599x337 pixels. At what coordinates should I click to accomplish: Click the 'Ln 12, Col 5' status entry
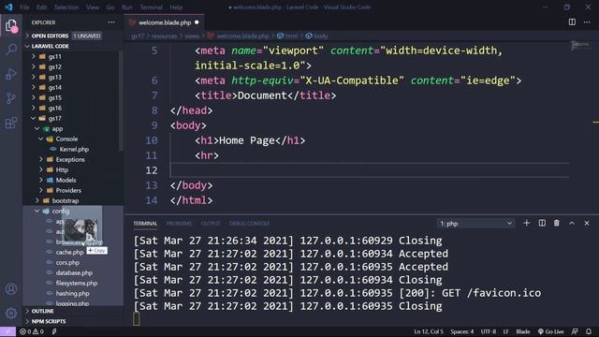(x=429, y=331)
